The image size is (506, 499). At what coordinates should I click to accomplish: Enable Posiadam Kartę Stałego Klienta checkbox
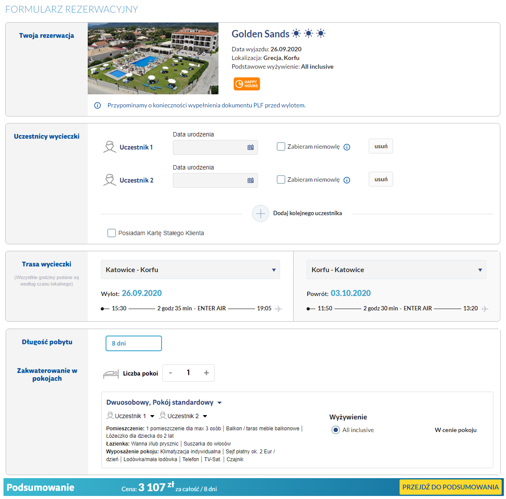[x=112, y=233]
